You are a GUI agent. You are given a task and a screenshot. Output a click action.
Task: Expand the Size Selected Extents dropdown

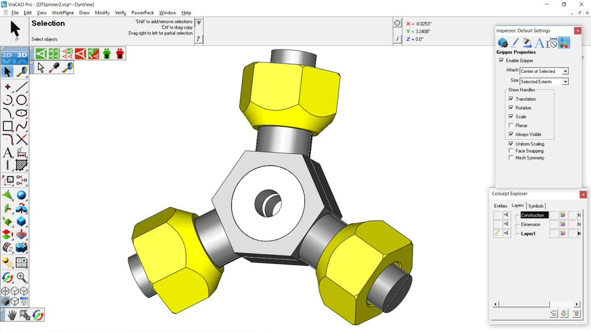coord(565,82)
